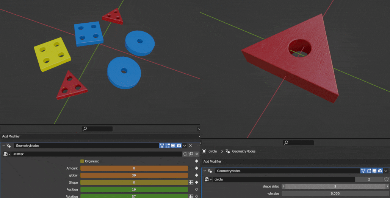Screen dimensions: 390x198
Task: Adjust the Shape value slider
Action: tap(134, 183)
